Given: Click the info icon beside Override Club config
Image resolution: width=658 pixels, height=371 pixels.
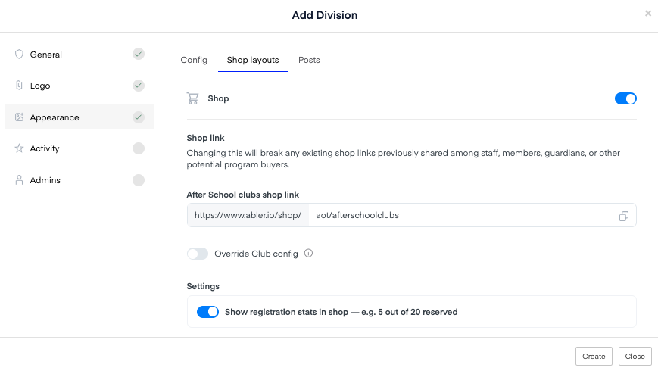Looking at the screenshot, I should point(308,253).
